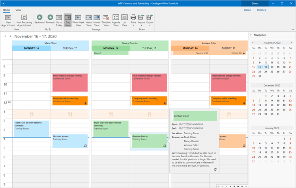Open Mark Oliver's Train staff appointment
Viewport: 296px width, 188px height.
[x=31, y=129]
